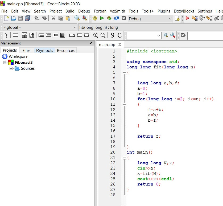Click the Next line debug icon
Screen dimensions: 223x206
pyautogui.click(x=202, y=18)
